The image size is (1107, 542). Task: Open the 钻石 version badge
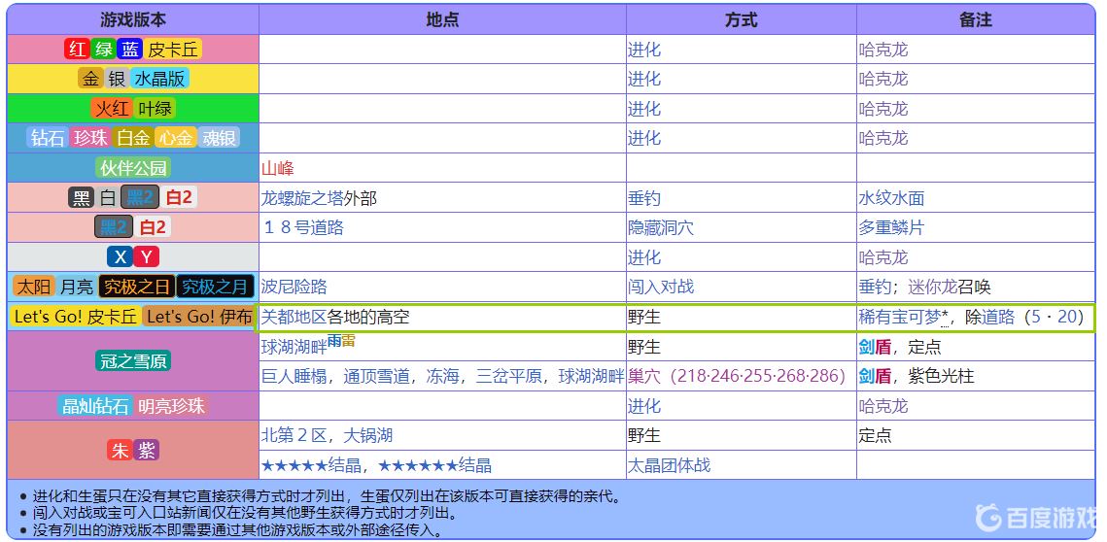[48, 138]
